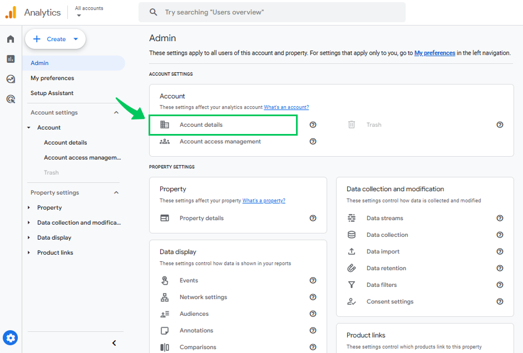This screenshot has height=353, width=523.
Task: Click help icon next to Account details
Action: point(313,125)
